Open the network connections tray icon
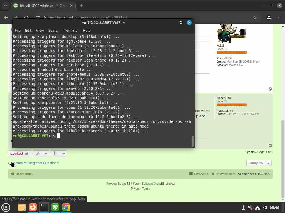The width and height of the screenshot is (285, 213). tap(257, 207)
